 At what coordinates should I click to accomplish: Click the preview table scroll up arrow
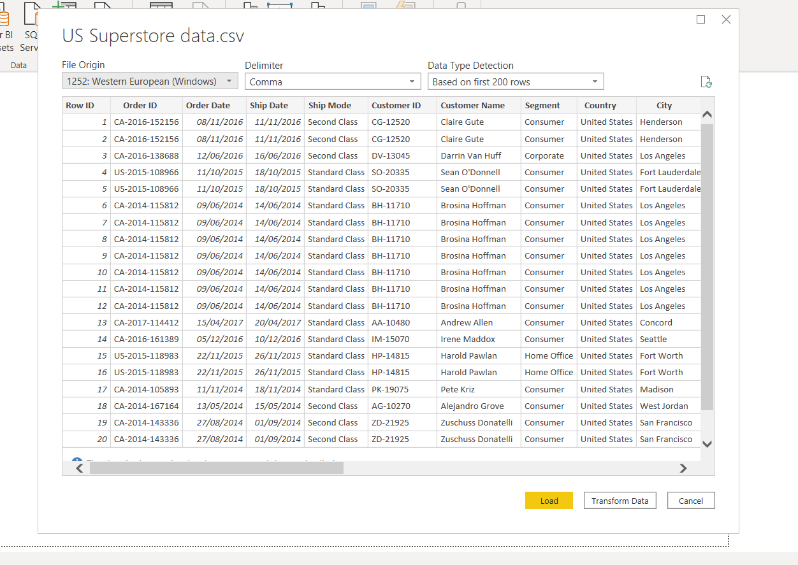(706, 114)
